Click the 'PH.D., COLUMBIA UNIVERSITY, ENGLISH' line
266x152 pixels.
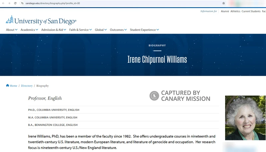pos(54,110)
